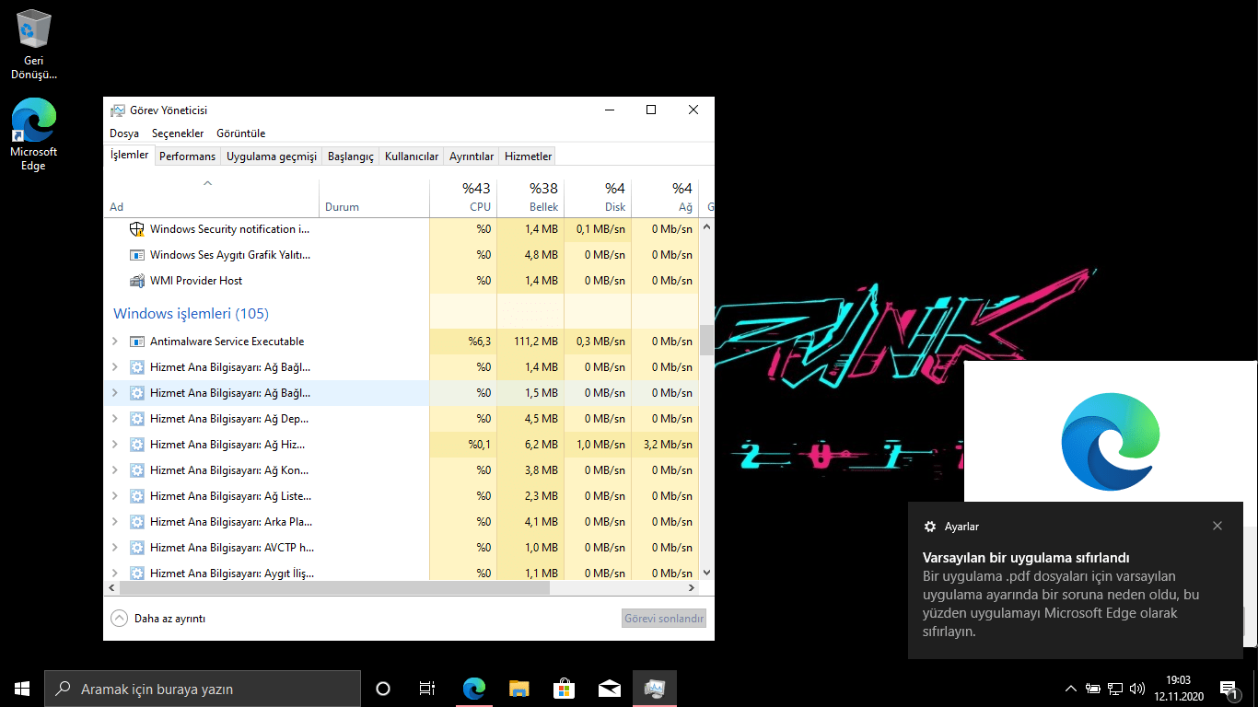Open the Action Center notification icon
This screenshot has height=707, width=1258.
tap(1229, 689)
